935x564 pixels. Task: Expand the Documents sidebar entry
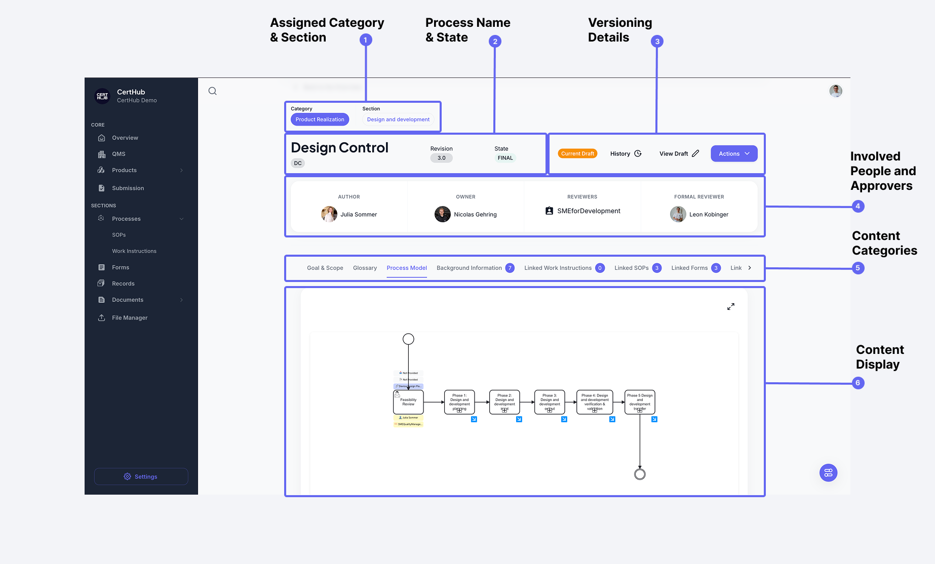point(181,300)
